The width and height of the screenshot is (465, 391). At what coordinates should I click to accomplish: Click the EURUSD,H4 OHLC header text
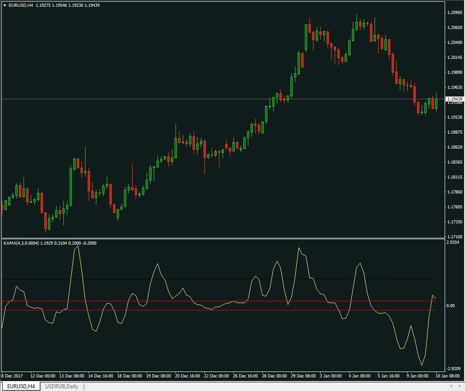[x=54, y=5]
